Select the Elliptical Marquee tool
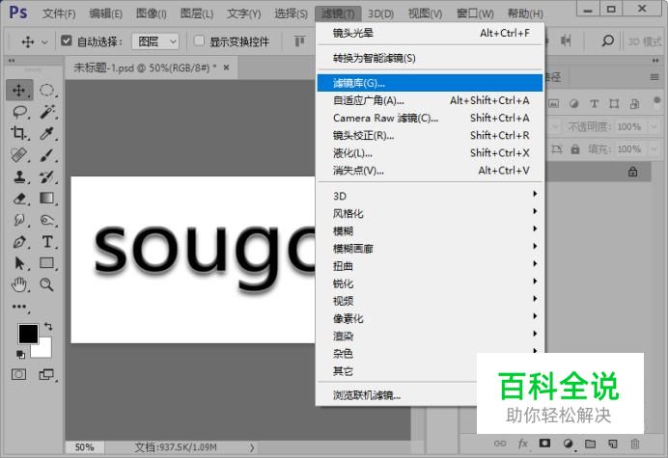Viewport: 668px width, 458px height. point(47,91)
